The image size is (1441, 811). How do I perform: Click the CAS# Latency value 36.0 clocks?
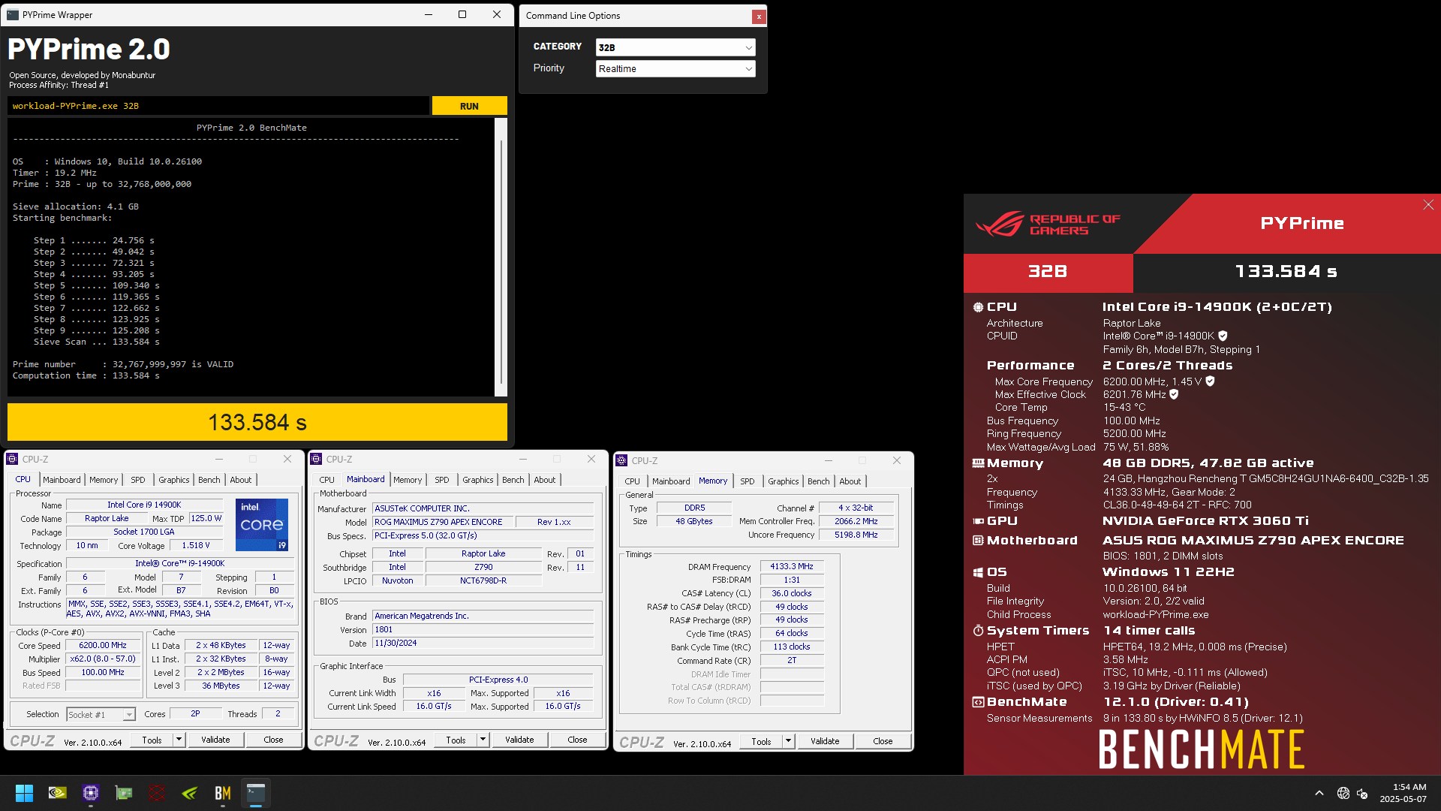tap(792, 593)
